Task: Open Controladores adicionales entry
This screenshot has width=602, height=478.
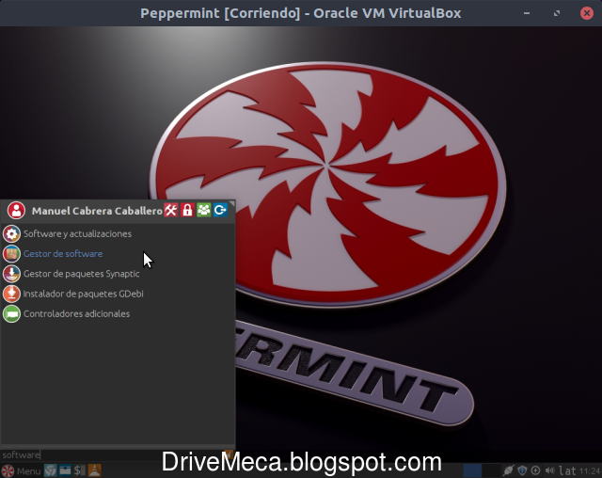Action: 118,313
